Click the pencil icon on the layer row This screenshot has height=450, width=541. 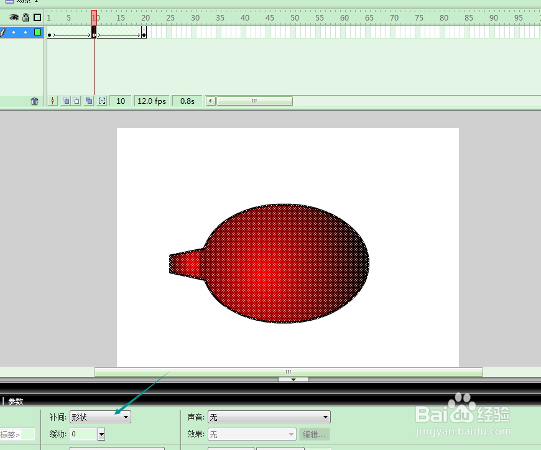tap(2, 32)
